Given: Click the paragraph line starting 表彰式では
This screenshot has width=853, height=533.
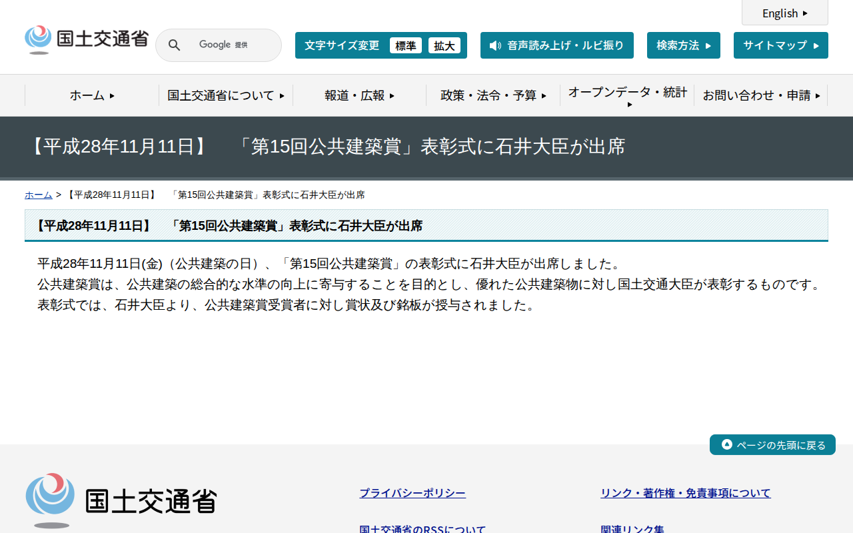Looking at the screenshot, I should (x=287, y=305).
